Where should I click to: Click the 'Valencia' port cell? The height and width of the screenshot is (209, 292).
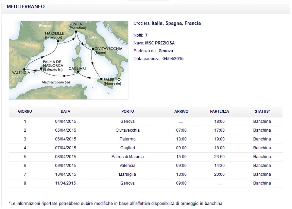pos(127,166)
